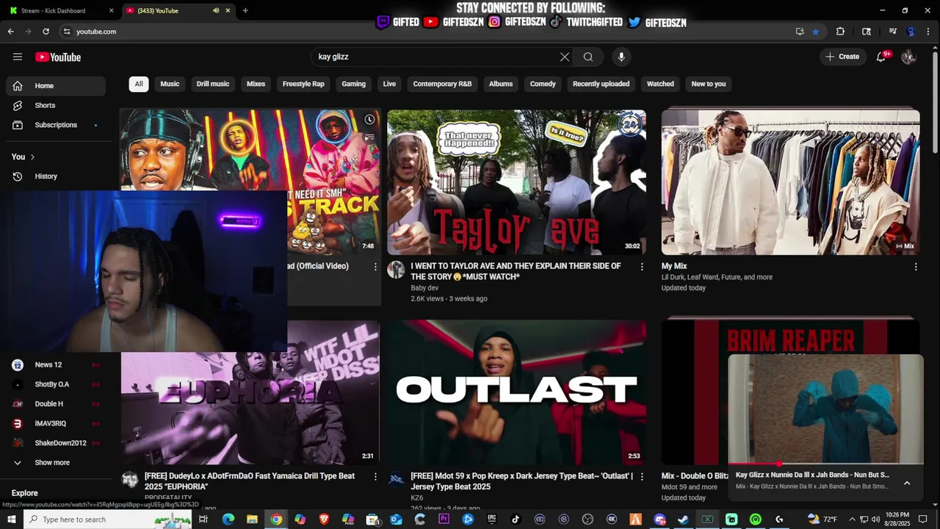Select the All filter chip

[x=139, y=84]
